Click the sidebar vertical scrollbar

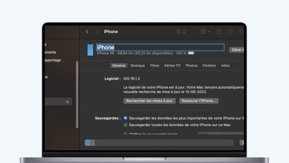tap(77, 94)
